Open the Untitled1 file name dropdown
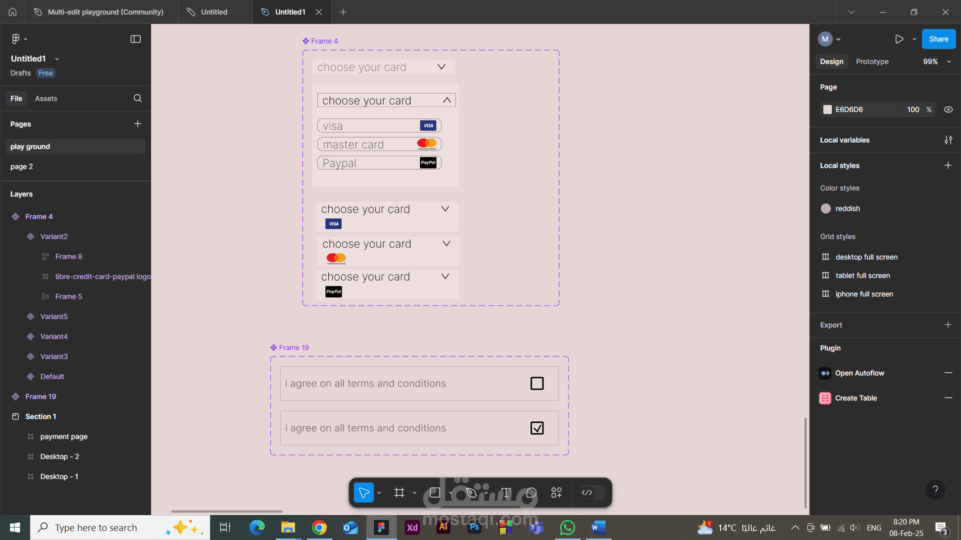The image size is (961, 540). point(57,59)
